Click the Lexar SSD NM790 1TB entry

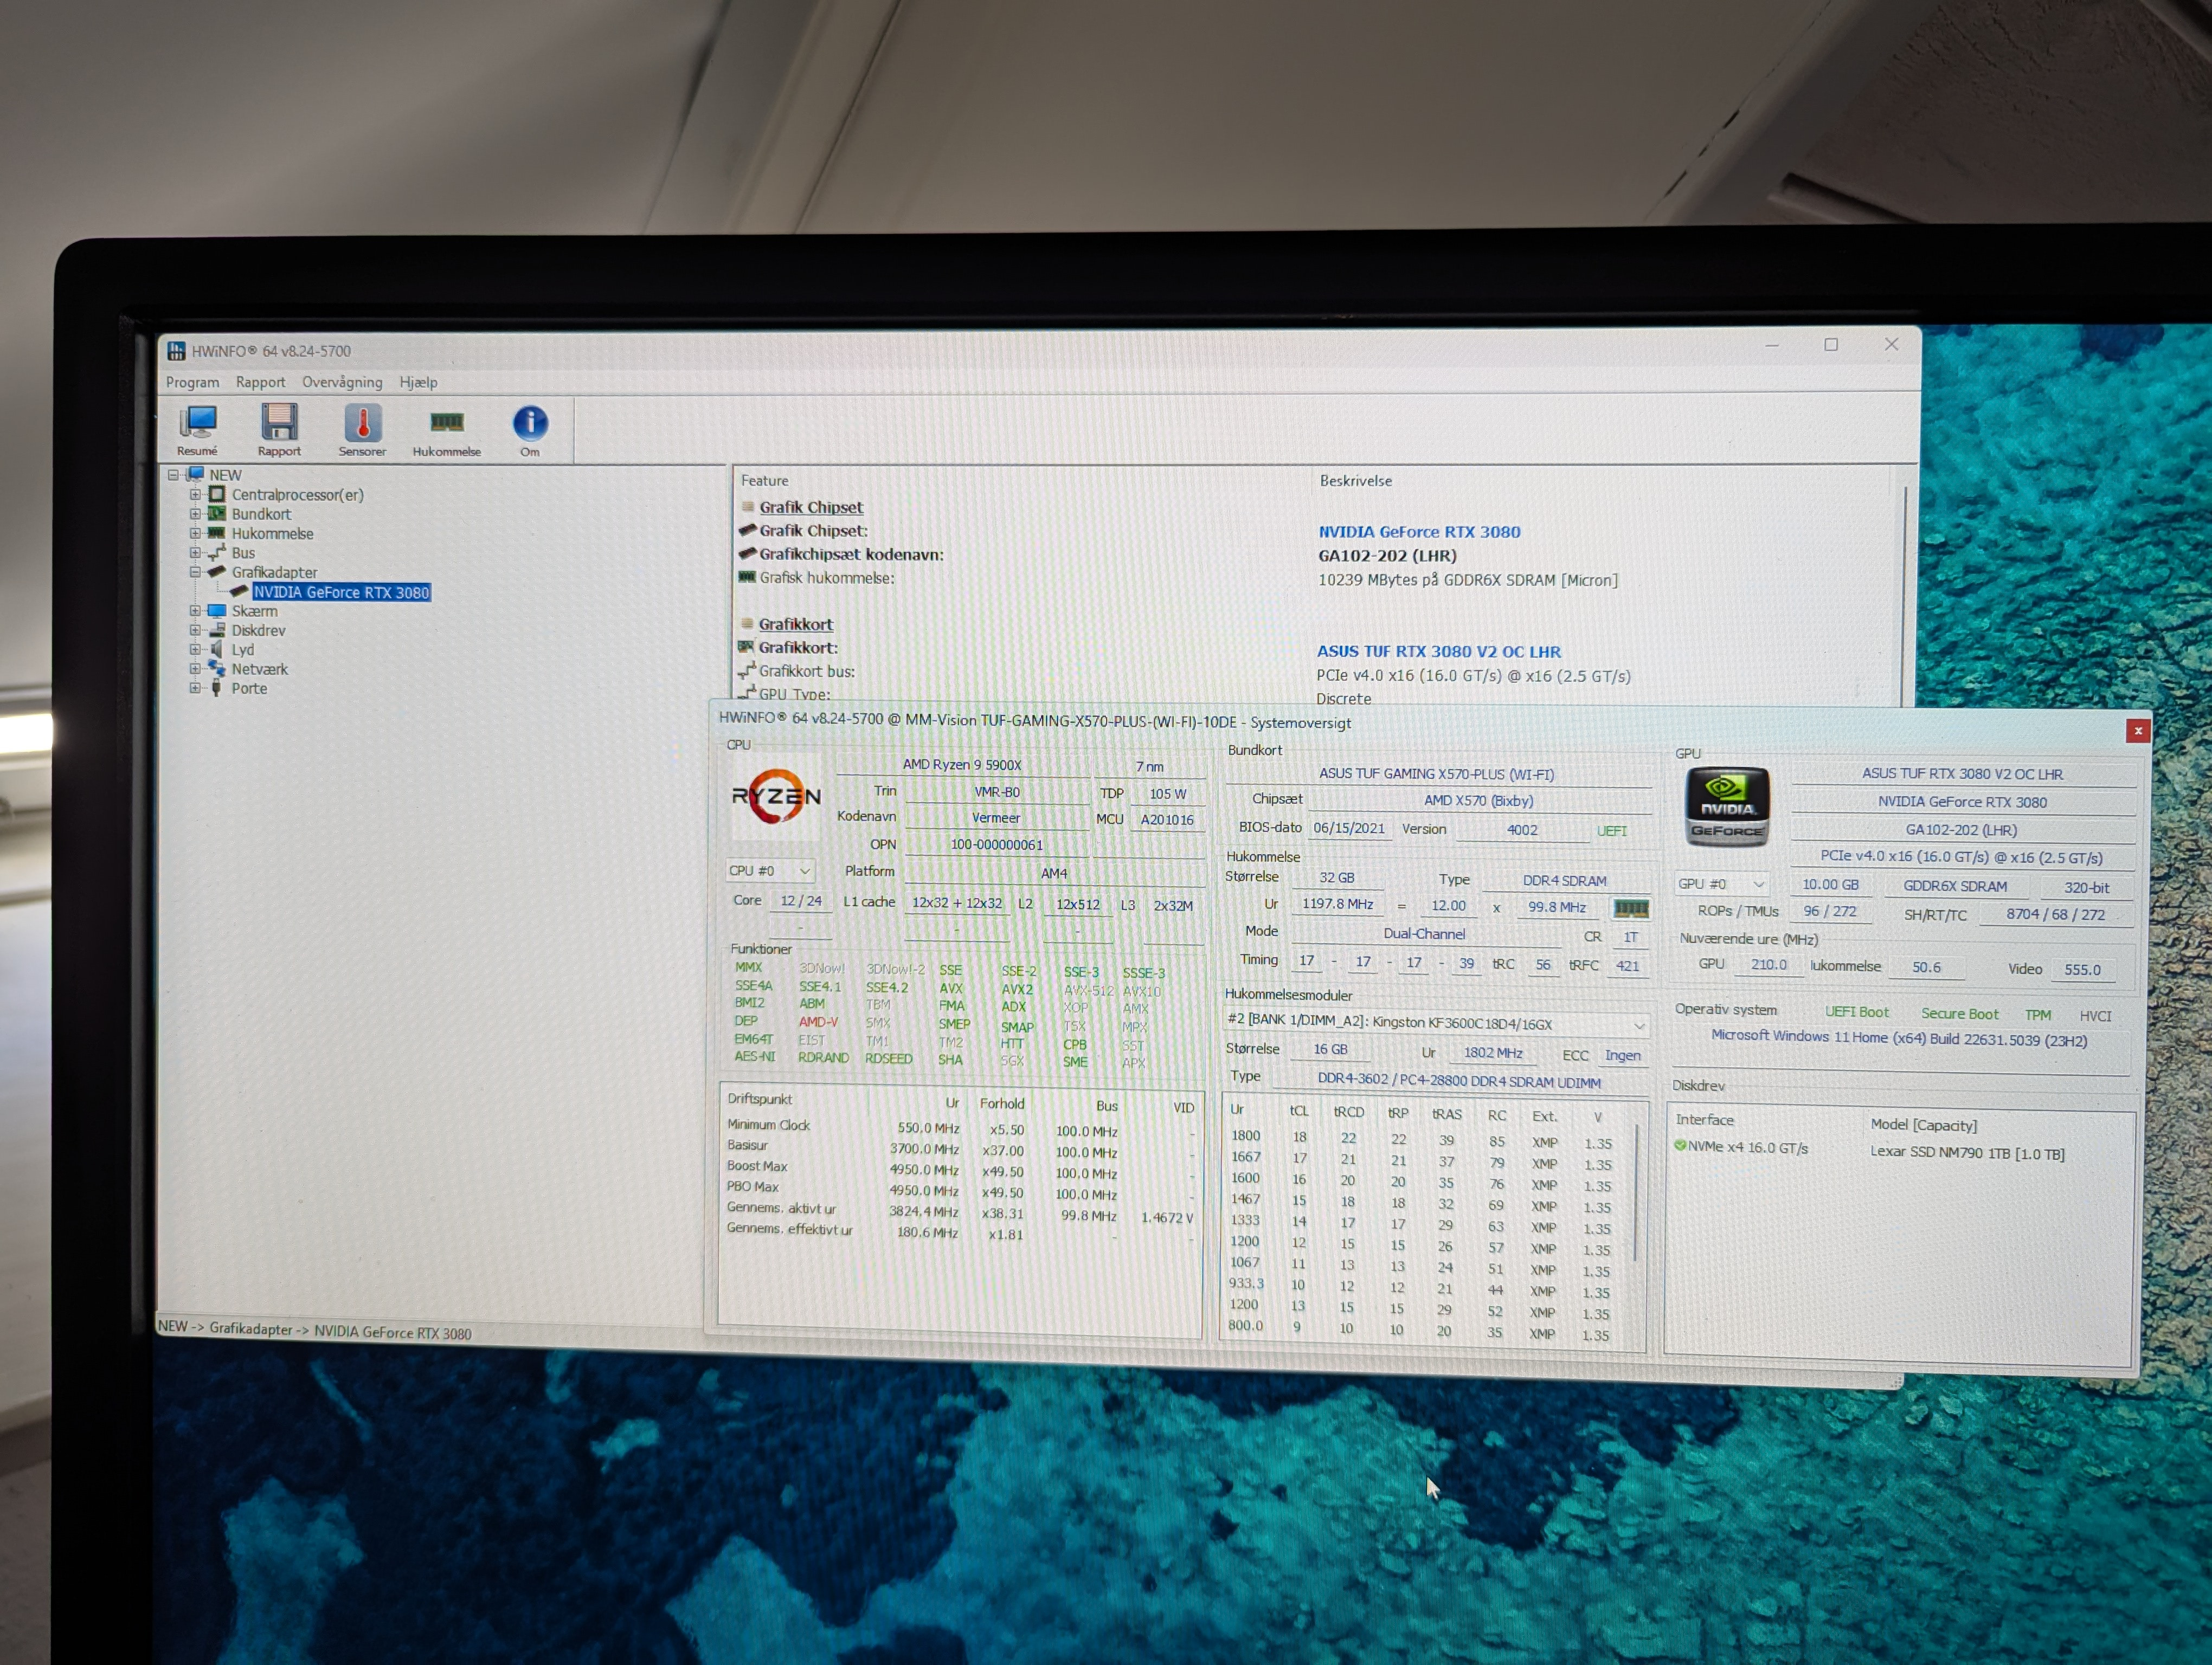pyautogui.click(x=1967, y=1153)
